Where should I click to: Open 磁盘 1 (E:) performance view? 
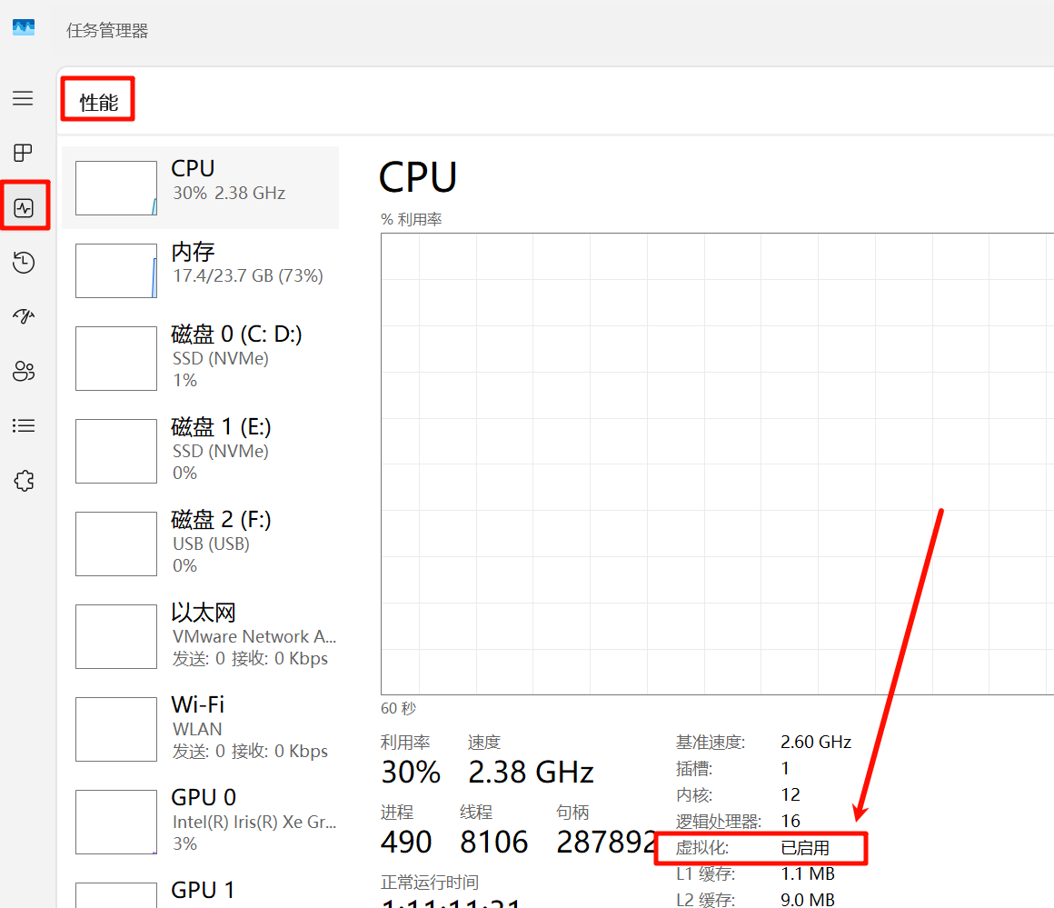(200, 451)
